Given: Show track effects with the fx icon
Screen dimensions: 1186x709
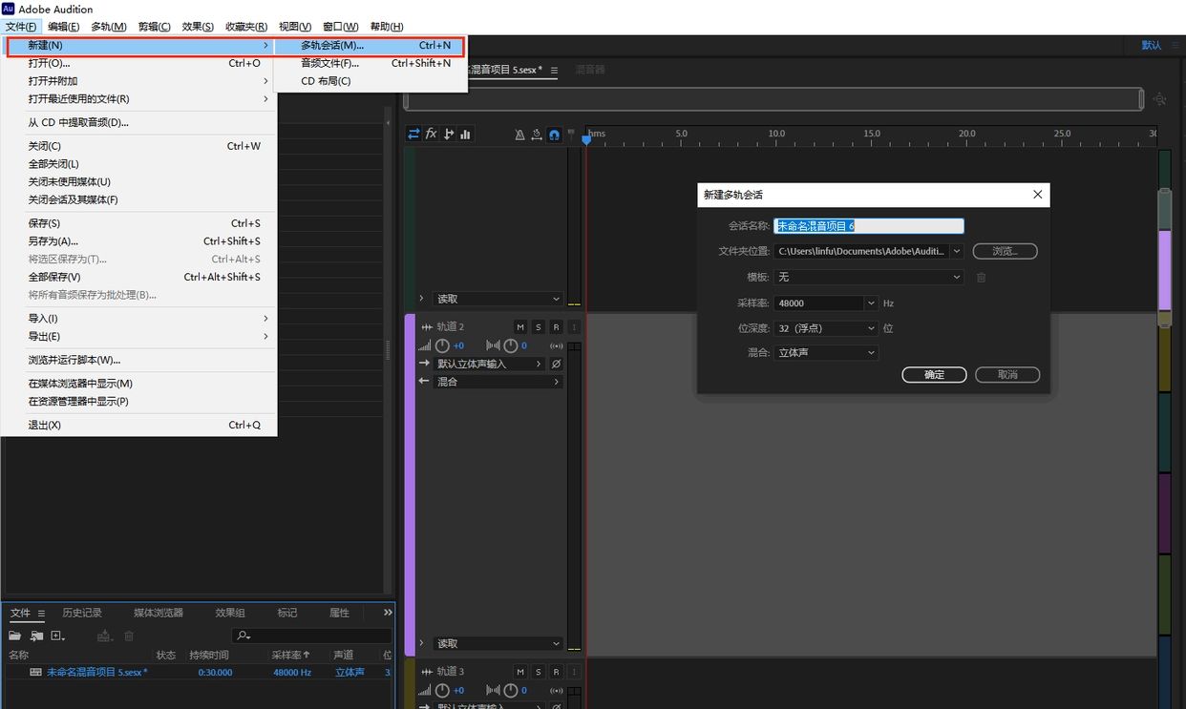Looking at the screenshot, I should (431, 135).
